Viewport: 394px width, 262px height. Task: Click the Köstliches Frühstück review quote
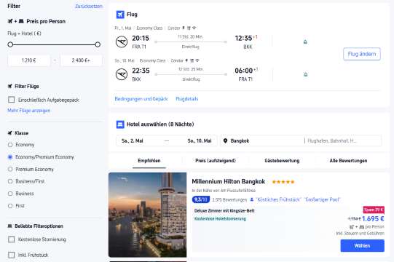[278, 199]
